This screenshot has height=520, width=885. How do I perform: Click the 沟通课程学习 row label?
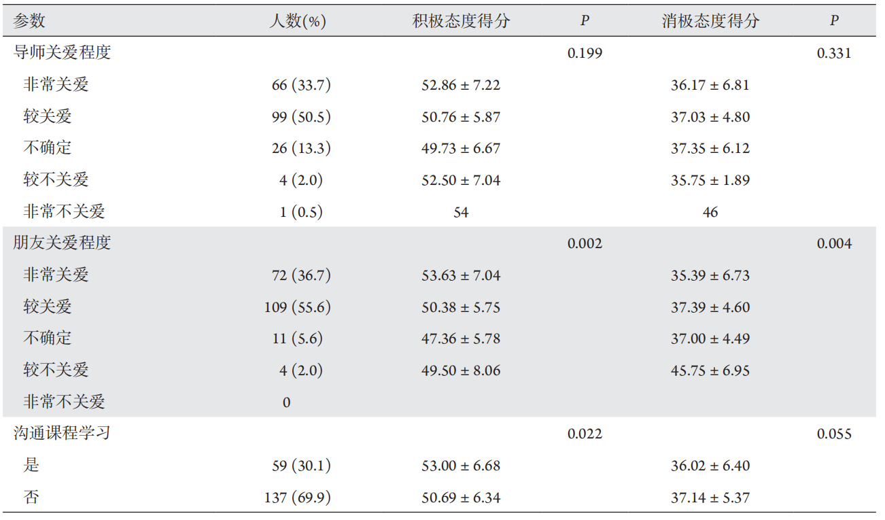(x=62, y=433)
